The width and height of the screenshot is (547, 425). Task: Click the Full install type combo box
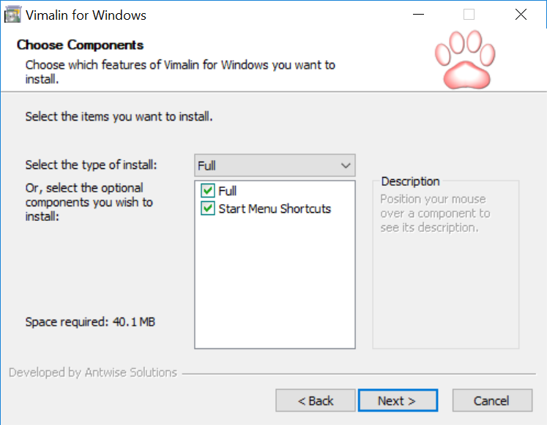pos(275,165)
